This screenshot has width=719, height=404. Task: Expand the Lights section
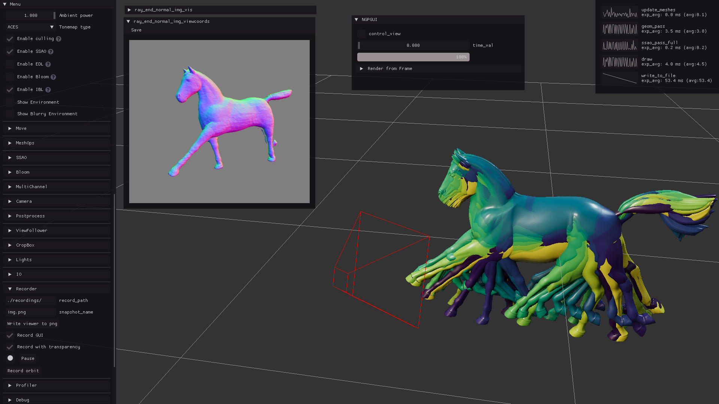click(x=24, y=260)
